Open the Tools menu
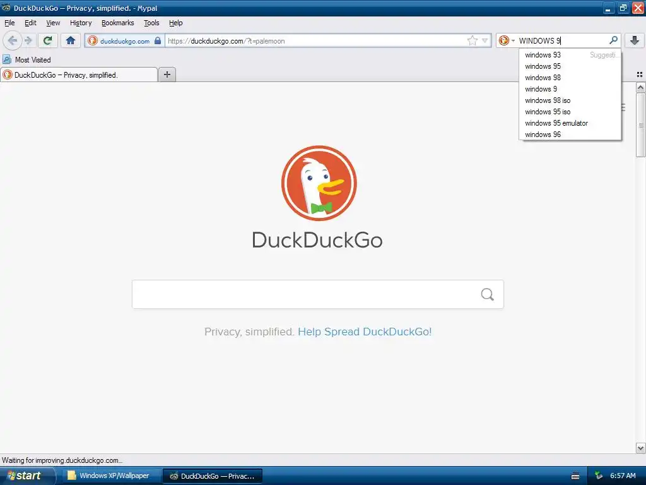The width and height of the screenshot is (646, 485). (151, 23)
